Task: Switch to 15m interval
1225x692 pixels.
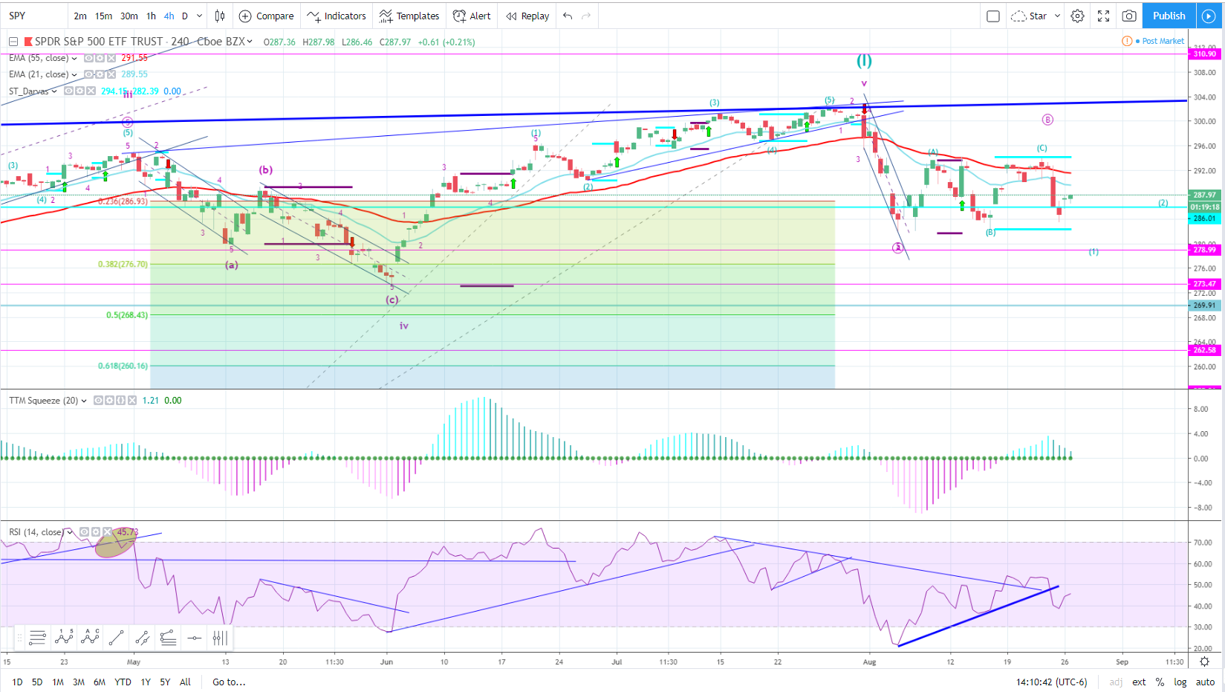Action: coord(104,16)
